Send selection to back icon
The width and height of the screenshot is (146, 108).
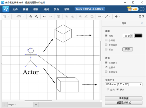(x=72, y=17)
